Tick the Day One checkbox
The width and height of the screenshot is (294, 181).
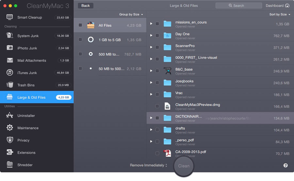click(157, 36)
